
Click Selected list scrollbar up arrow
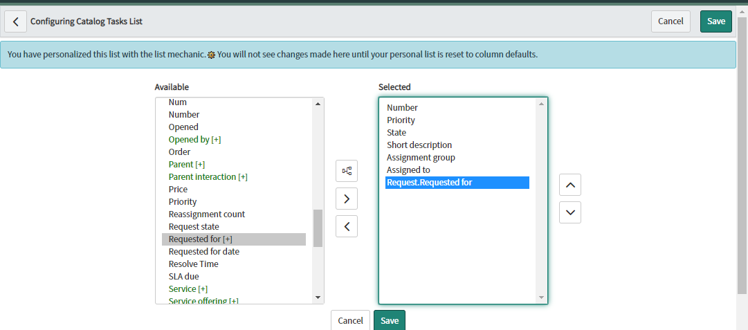coord(541,104)
